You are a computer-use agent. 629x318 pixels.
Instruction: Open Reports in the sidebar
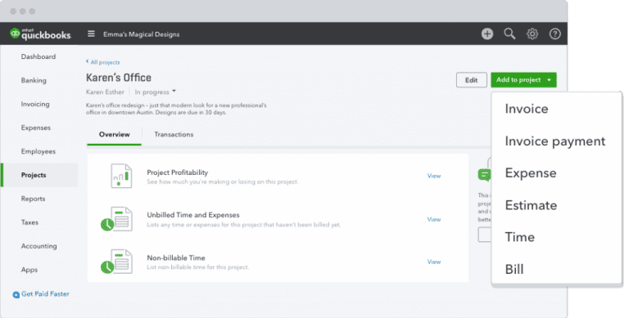coord(34,199)
